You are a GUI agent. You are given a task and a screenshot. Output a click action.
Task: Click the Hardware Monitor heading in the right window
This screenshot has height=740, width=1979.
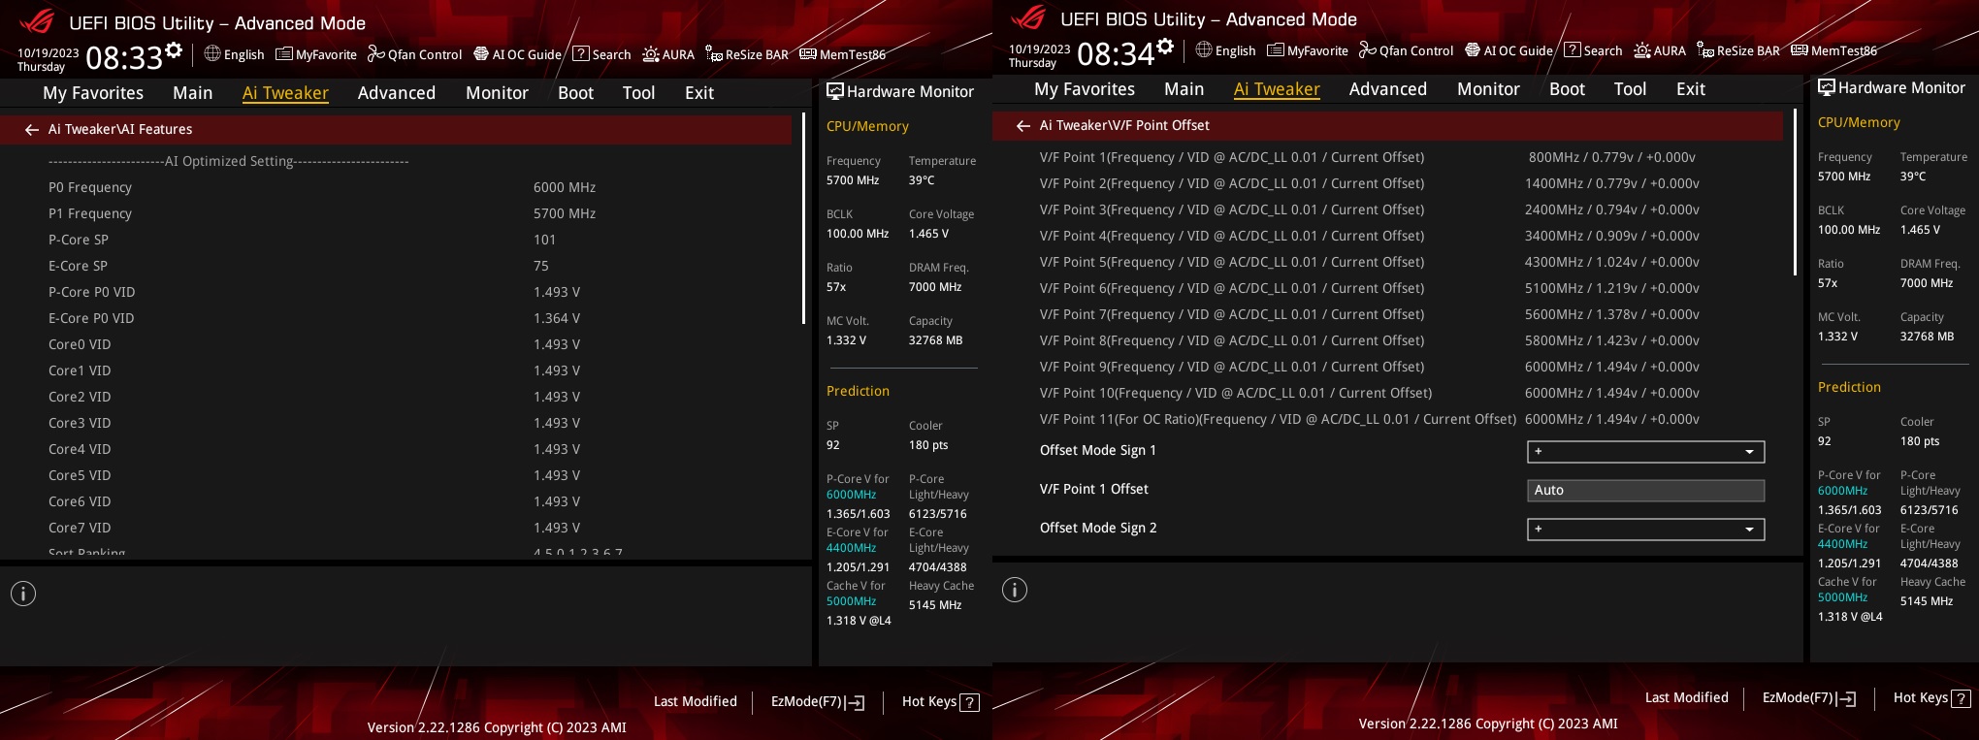(1892, 87)
